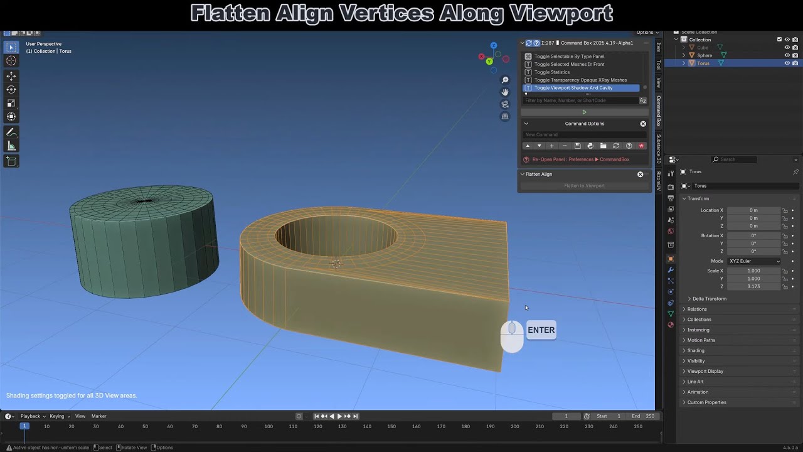Select the Annotate pencil tool
Screen dimensions: 803x452
(11, 132)
